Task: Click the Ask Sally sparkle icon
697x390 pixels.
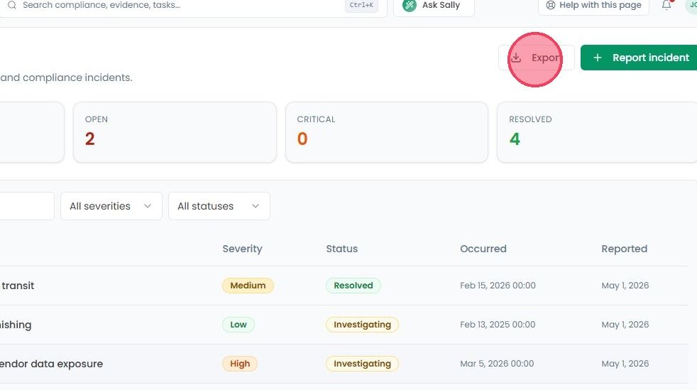Action: [410, 6]
